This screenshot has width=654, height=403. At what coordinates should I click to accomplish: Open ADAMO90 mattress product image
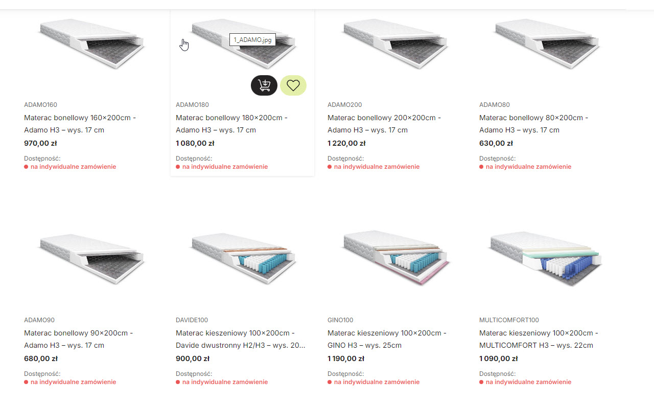coord(92,258)
